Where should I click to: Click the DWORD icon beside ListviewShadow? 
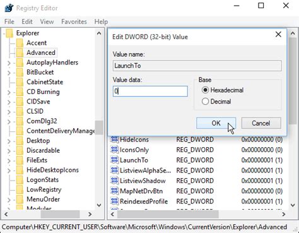114,181
